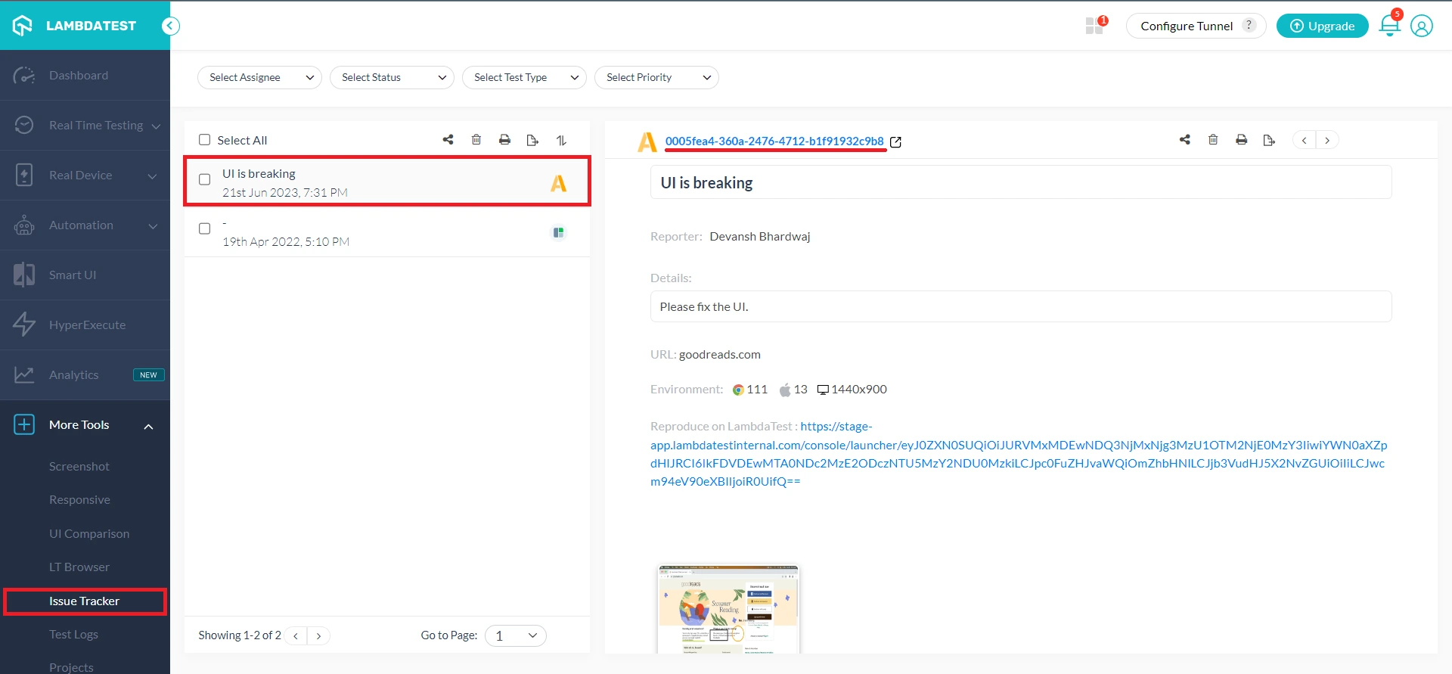Click the sort arrows icon in list toolbar

[x=561, y=140]
